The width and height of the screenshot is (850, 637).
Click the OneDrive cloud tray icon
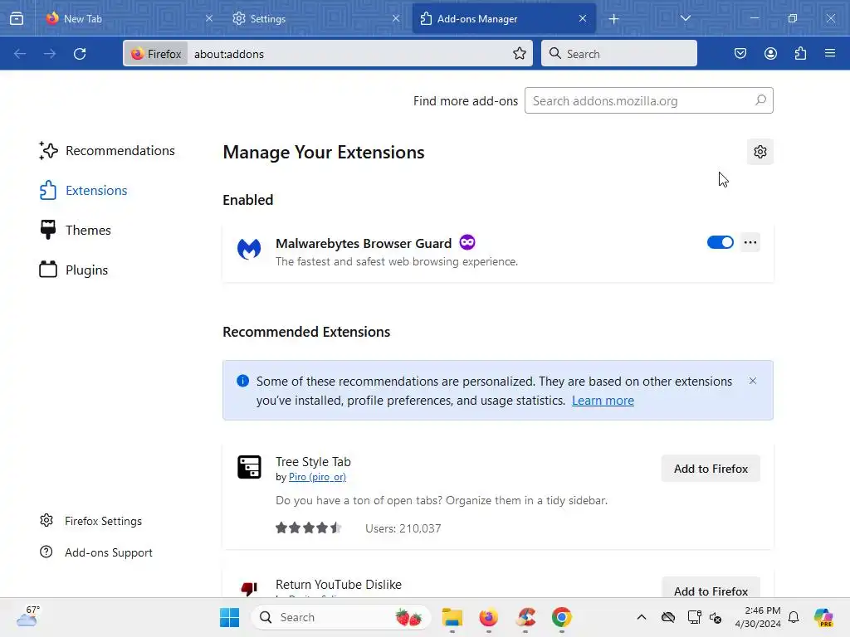tap(668, 617)
